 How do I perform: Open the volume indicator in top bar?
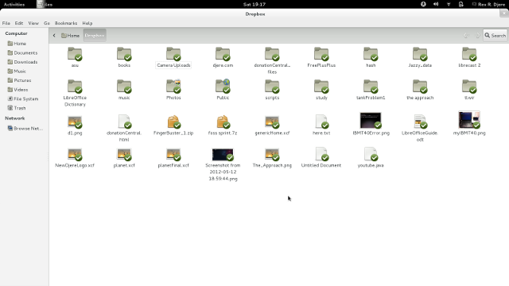pos(436,4)
